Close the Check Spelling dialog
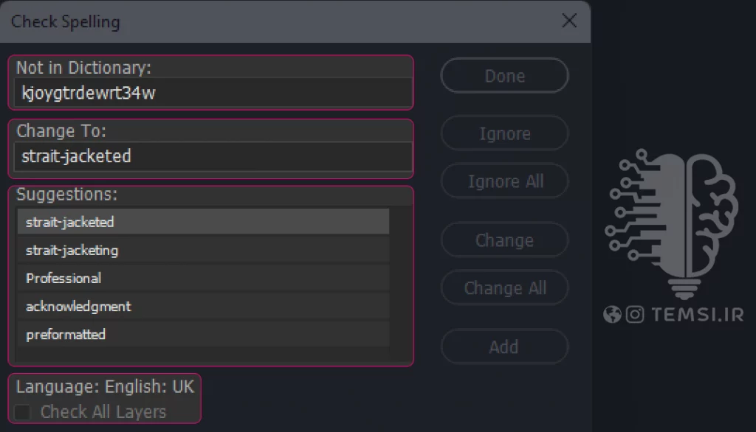Screen dimensions: 756x432 569,21
